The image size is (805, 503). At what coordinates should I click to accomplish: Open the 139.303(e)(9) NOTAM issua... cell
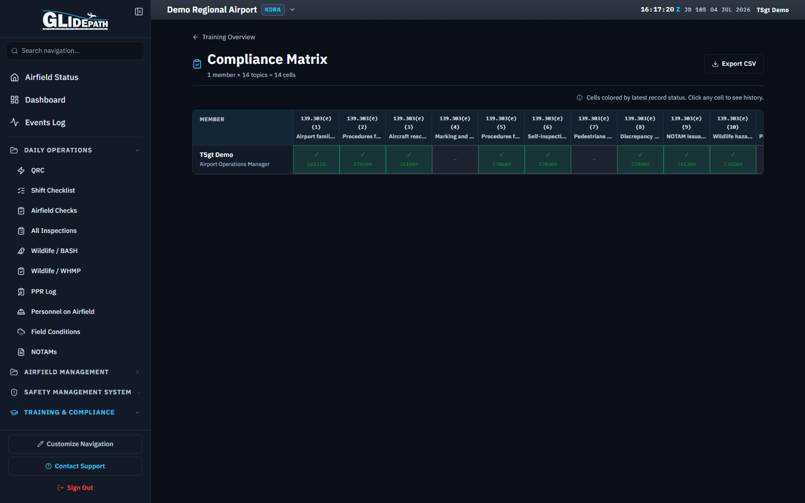(x=687, y=159)
